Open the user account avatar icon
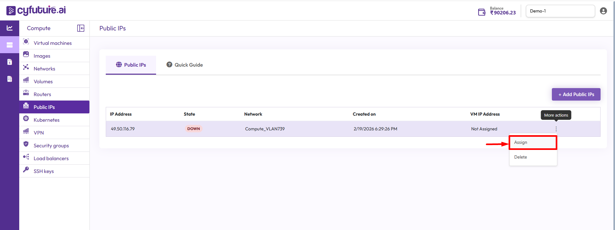The height and width of the screenshot is (230, 615). pos(603,11)
